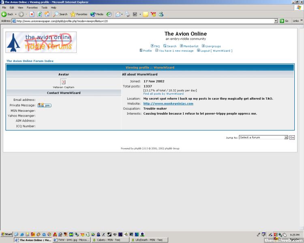Click 'Find all posts by WurmWizard'
The width and height of the screenshot is (304, 243).
pyautogui.click(x=163, y=94)
